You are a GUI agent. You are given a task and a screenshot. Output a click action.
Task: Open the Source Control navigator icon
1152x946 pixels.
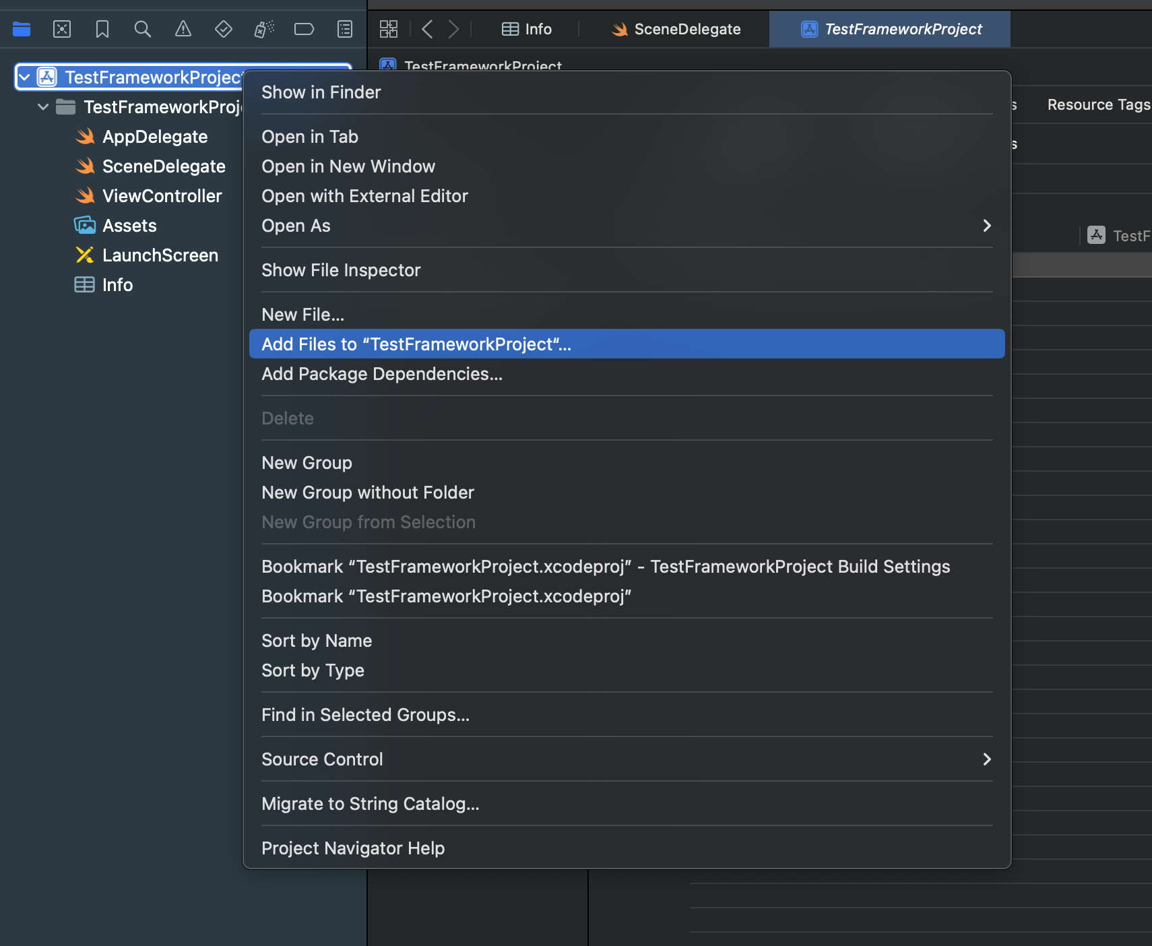click(62, 29)
